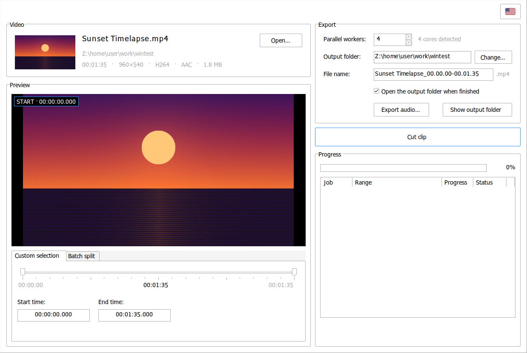Click Show output folder button
The width and height of the screenshot is (527, 353).
pyautogui.click(x=477, y=110)
